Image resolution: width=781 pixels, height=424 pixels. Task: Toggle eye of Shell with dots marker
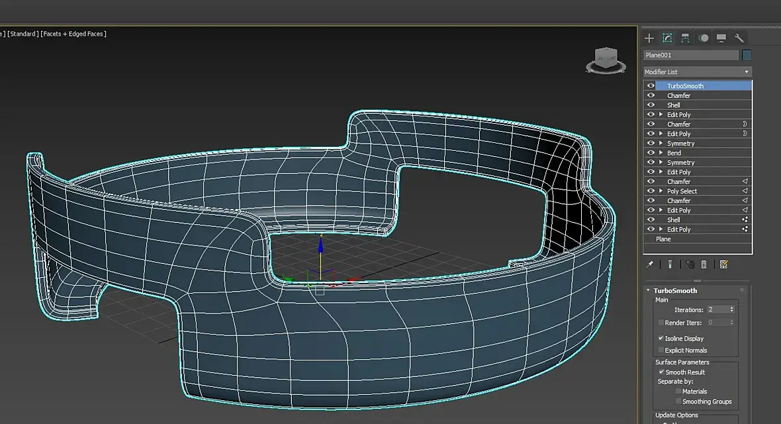click(x=651, y=220)
